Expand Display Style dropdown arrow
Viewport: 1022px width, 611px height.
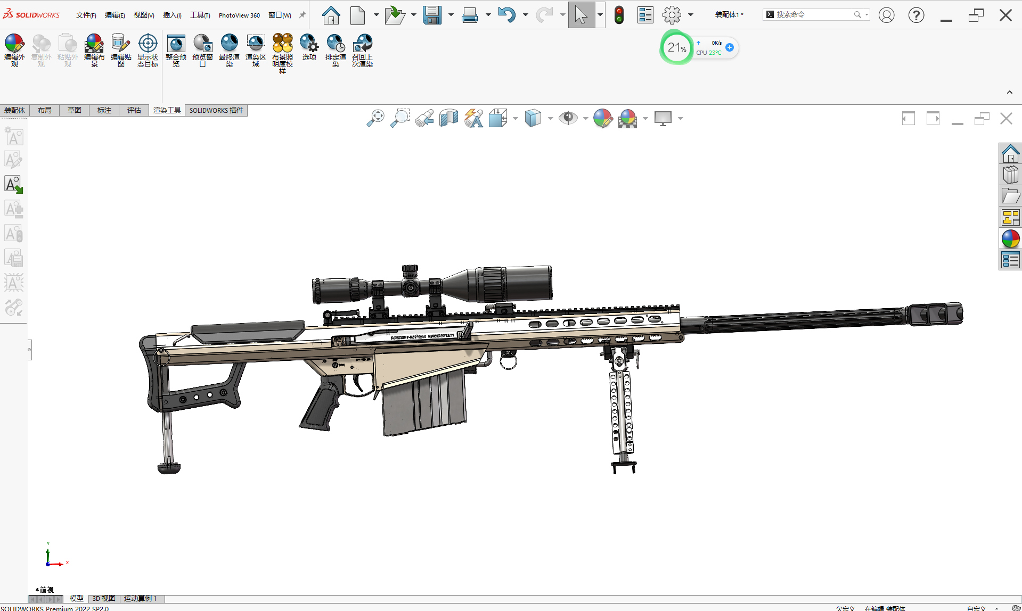[551, 118]
